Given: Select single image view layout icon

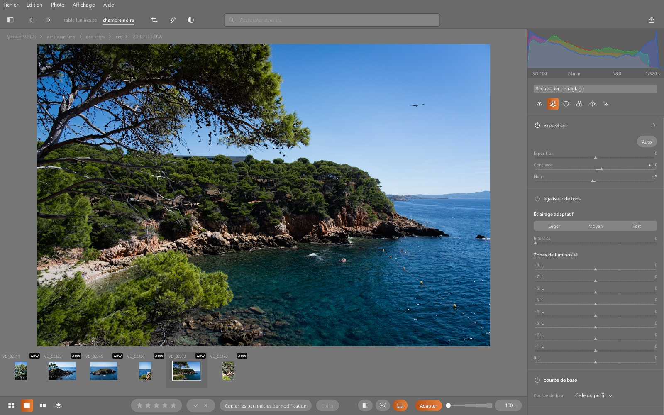Looking at the screenshot, I should (27, 405).
